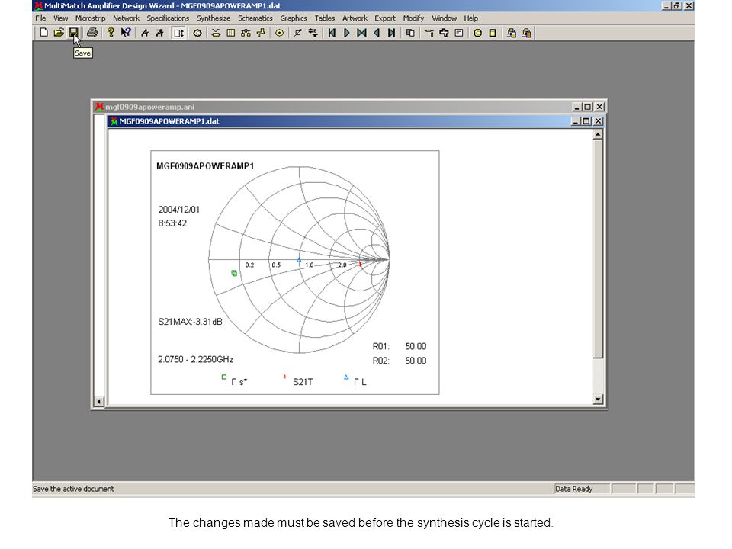732x549 pixels.
Task: Activate the mgf0909apoweramp.ani window title bar
Action: 332,107
